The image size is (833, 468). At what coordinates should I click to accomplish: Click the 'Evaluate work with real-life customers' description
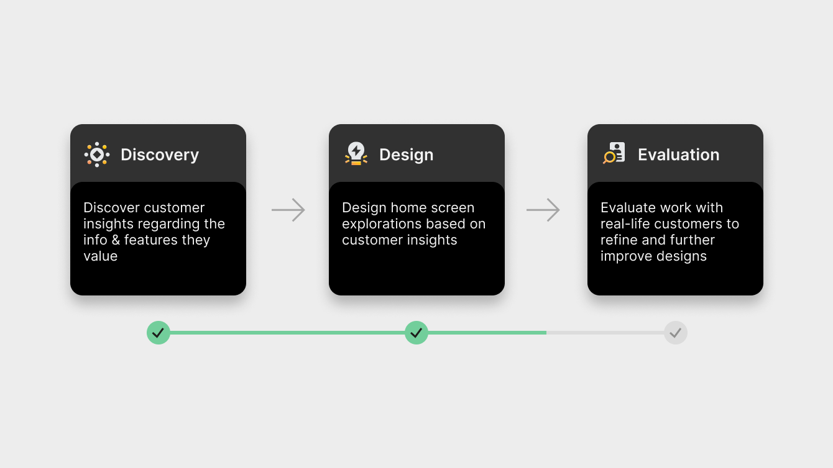point(670,232)
